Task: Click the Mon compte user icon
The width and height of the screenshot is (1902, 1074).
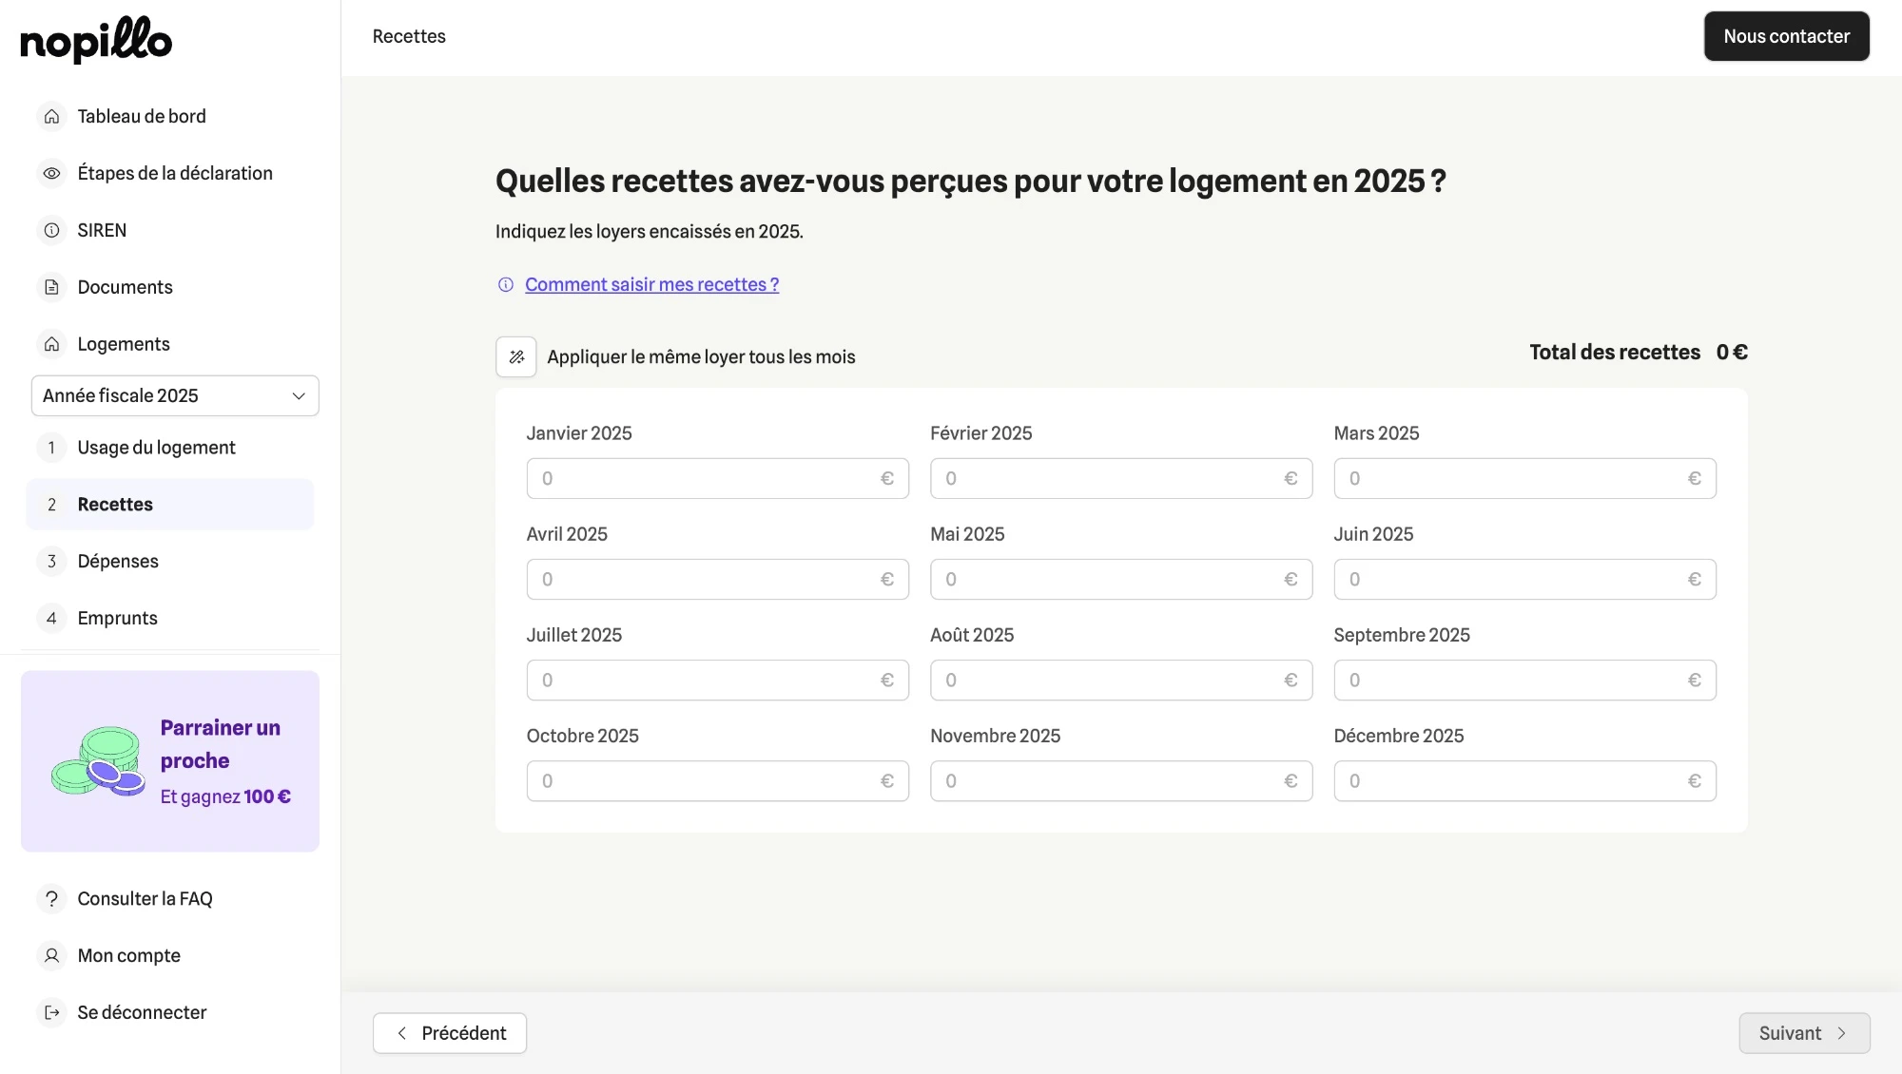Action: pos(52,955)
